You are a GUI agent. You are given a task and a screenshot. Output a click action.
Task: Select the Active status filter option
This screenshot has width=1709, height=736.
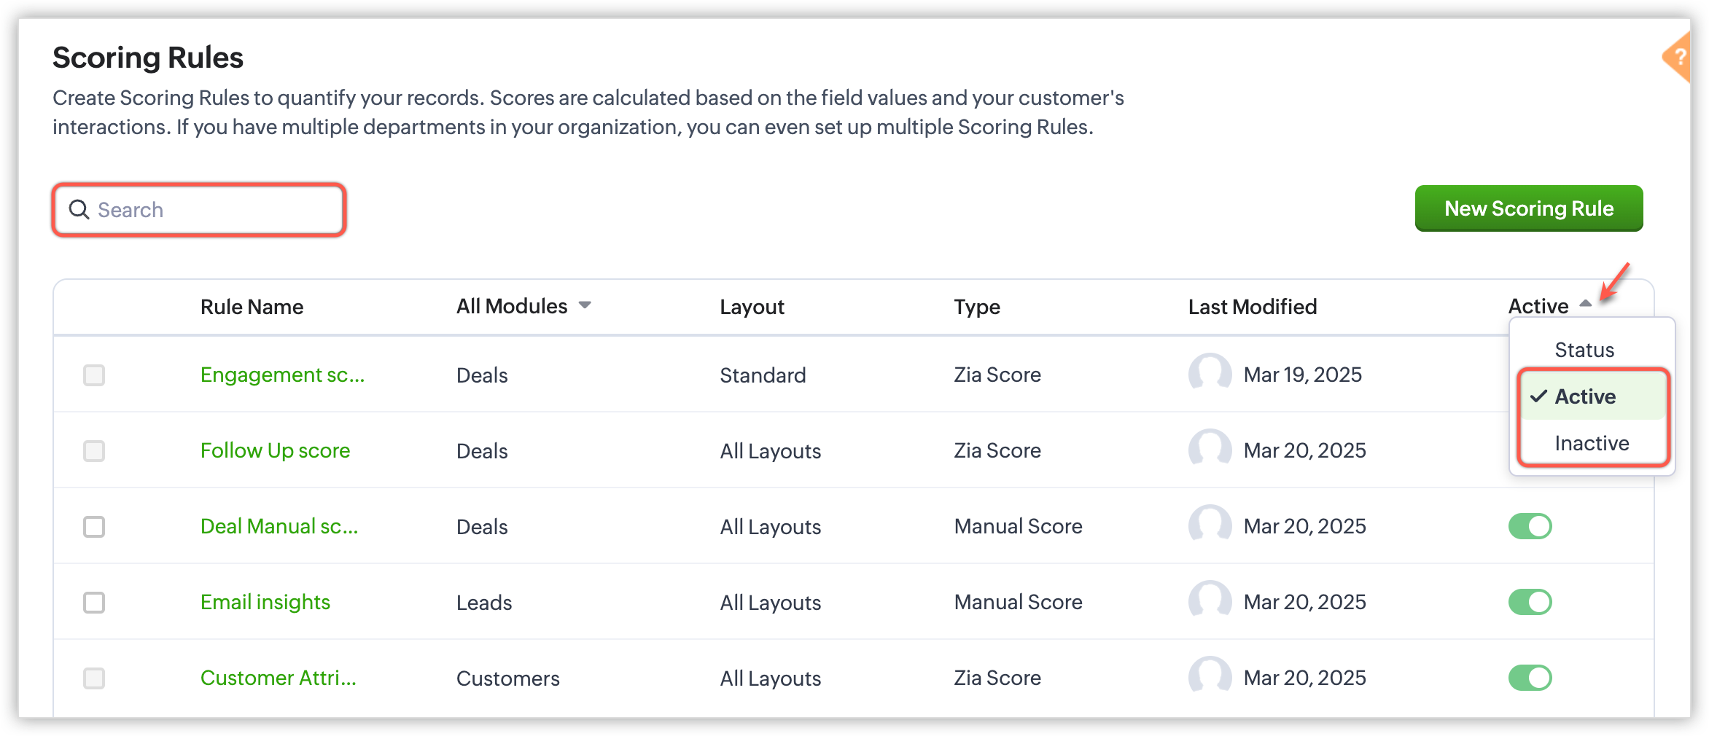[1585, 396]
